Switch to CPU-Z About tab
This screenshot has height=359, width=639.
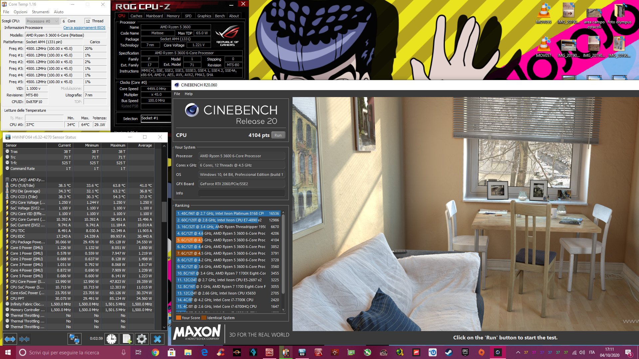(234, 16)
